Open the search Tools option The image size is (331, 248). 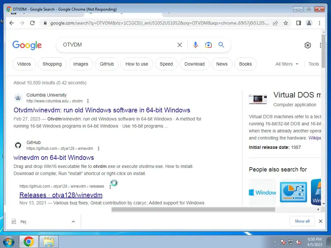click(314, 64)
